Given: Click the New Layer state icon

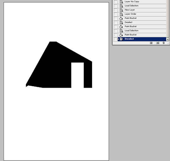Looking at the screenshot, I should [121, 10].
